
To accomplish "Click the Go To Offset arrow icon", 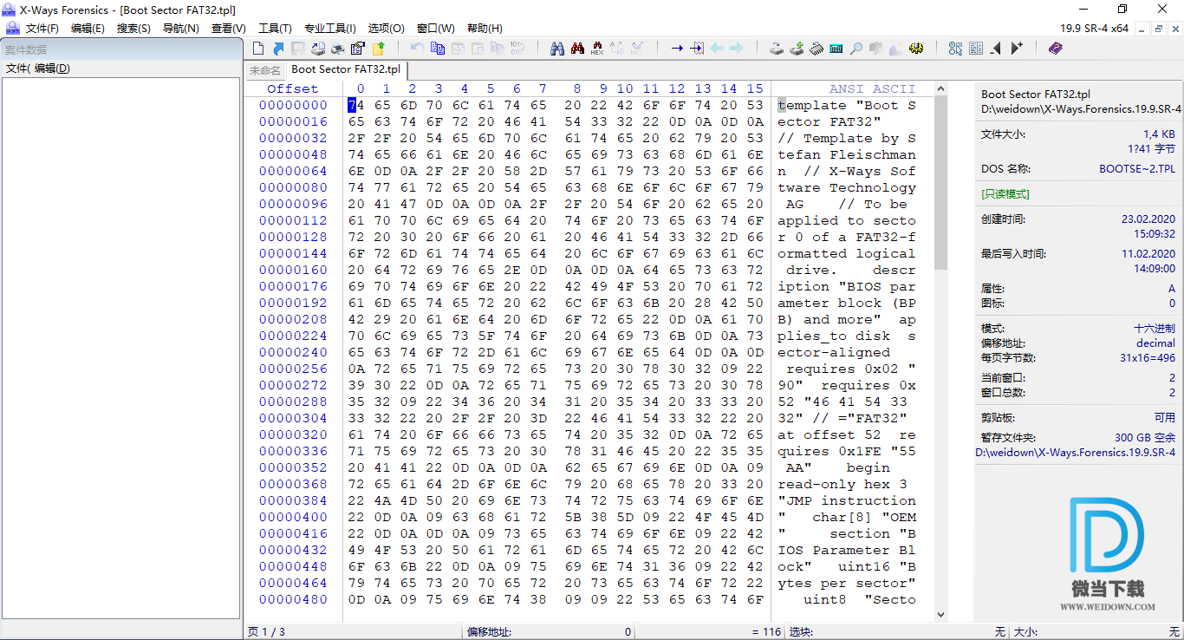I will point(677,49).
